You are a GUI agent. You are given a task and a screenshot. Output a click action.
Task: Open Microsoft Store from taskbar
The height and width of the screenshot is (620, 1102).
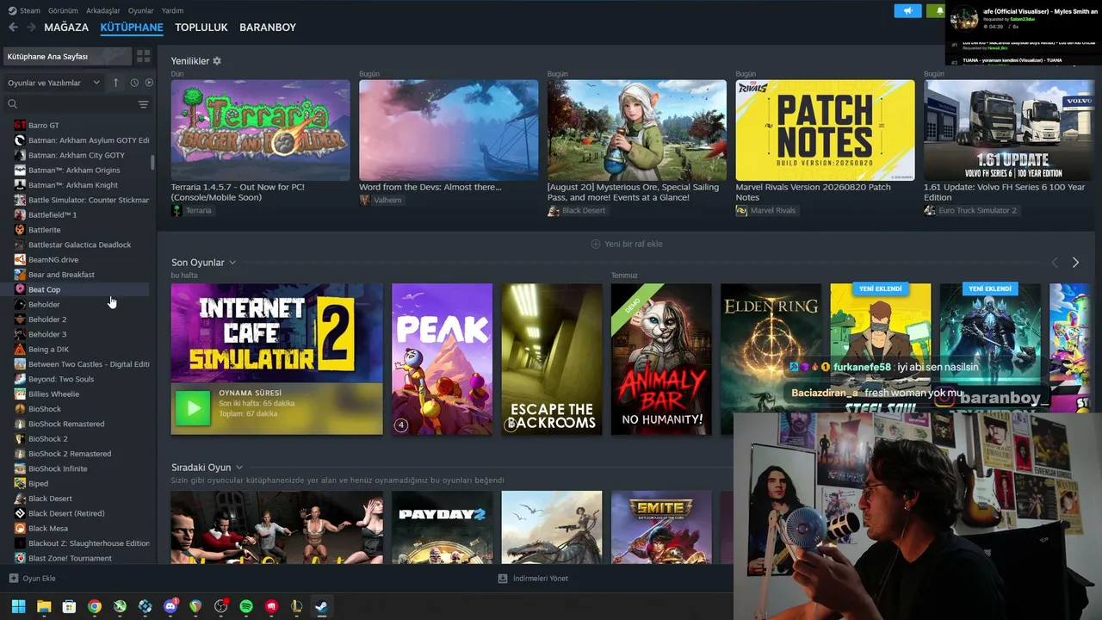(69, 606)
